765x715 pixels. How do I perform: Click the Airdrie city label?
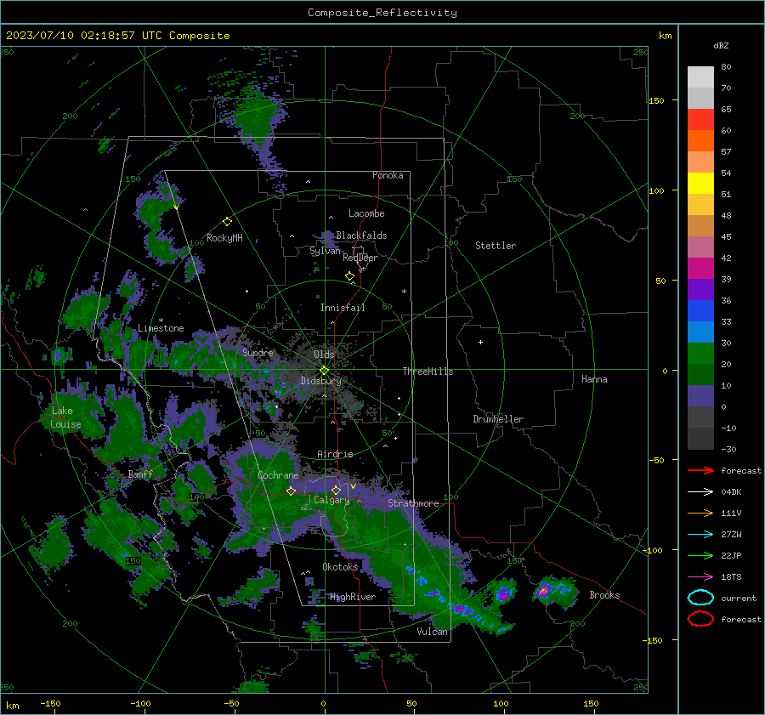point(335,454)
